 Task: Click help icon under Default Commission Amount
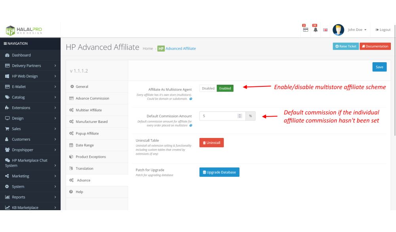point(191,125)
